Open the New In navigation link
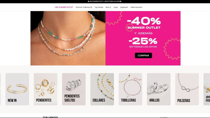 click(x=108, y=7)
